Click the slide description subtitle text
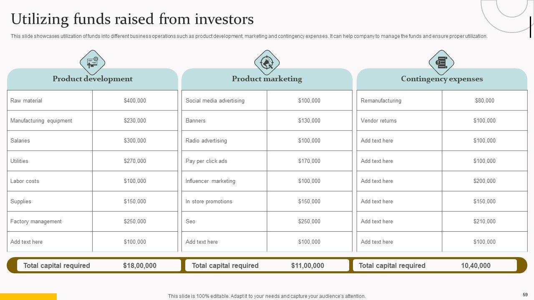Image resolution: width=534 pixels, height=300 pixels. click(x=249, y=36)
